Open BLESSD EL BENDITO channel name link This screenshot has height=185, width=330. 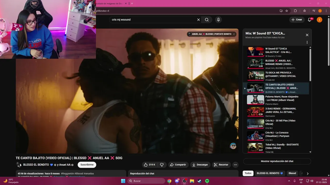coord(36,165)
